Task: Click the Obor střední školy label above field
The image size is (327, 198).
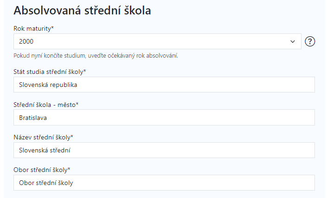Action: point(42,170)
